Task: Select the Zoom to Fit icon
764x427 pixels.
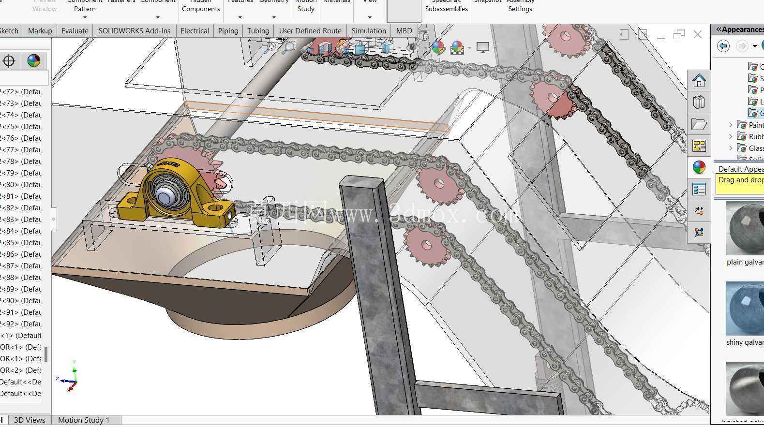Action: 271,47
